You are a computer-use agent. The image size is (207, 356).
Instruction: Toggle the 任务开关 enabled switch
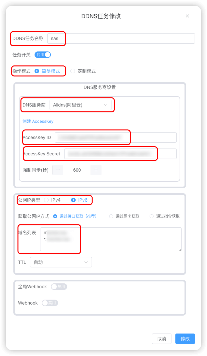[43, 55]
